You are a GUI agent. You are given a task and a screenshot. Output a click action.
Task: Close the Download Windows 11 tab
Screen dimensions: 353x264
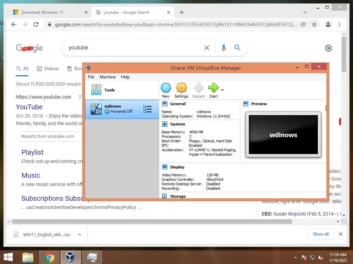(x=86, y=12)
